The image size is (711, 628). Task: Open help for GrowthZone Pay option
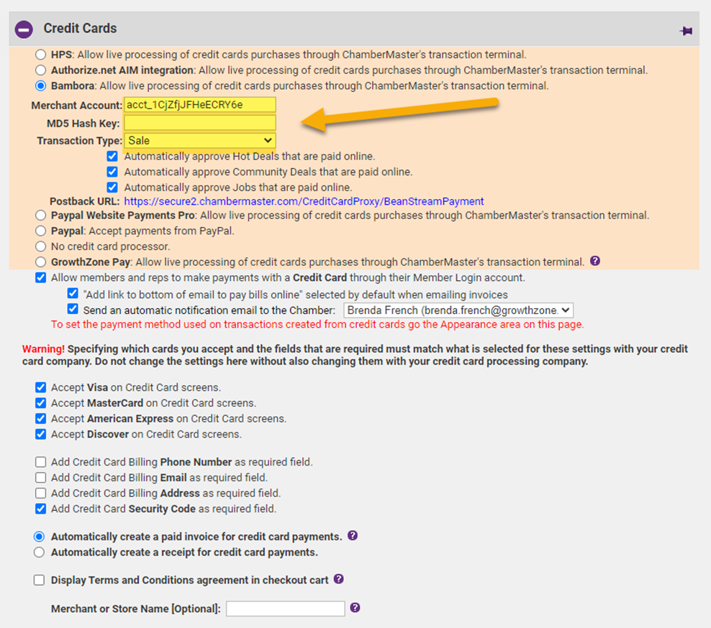(x=595, y=261)
